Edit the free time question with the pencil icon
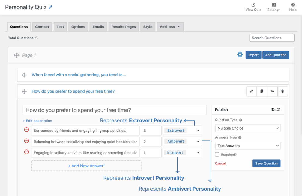 tap(251, 91)
